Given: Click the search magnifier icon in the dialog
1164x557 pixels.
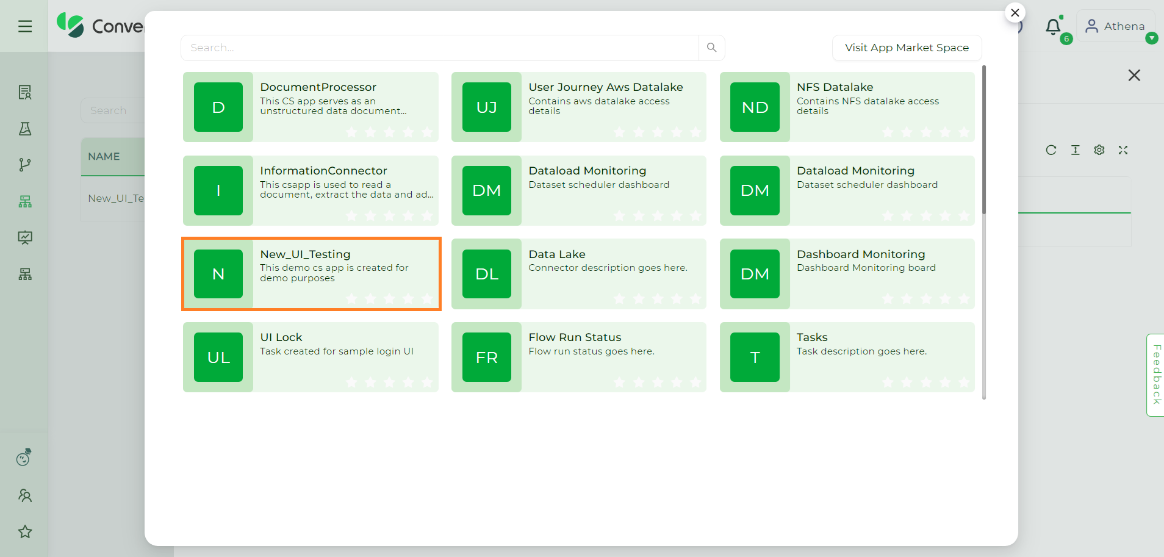Looking at the screenshot, I should (x=711, y=48).
